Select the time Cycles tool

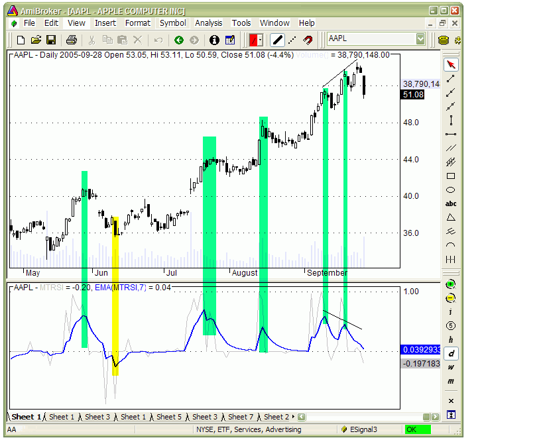point(451,259)
